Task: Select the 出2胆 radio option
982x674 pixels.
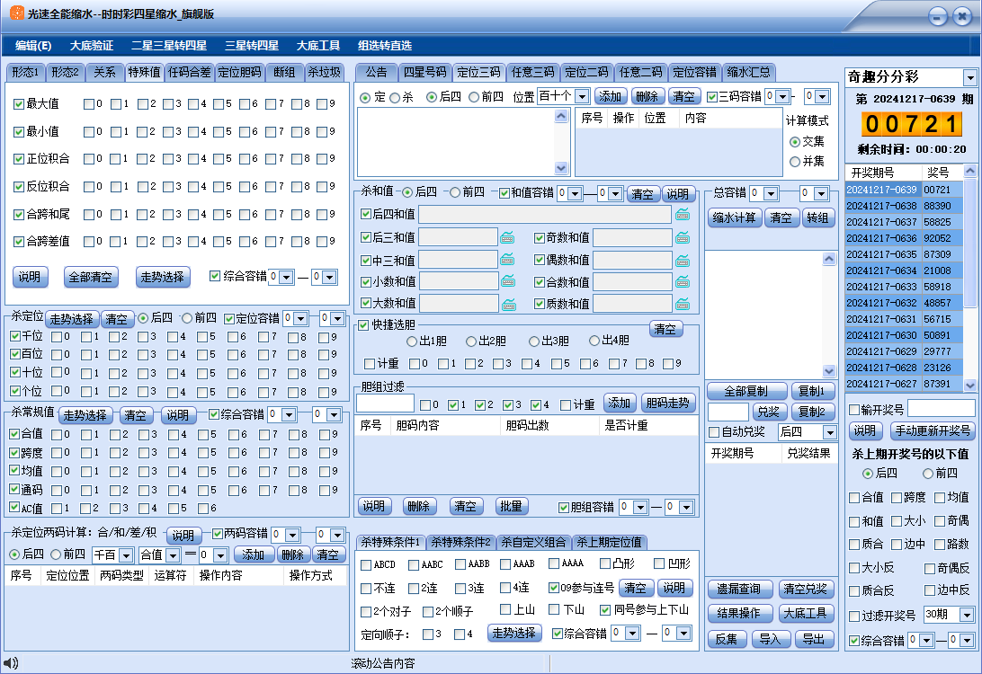Action: point(473,341)
